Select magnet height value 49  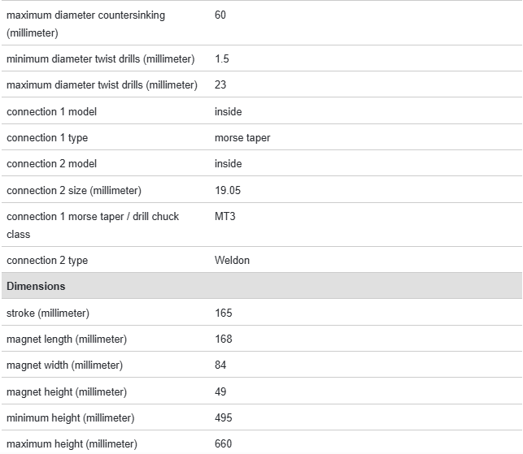coord(220,392)
